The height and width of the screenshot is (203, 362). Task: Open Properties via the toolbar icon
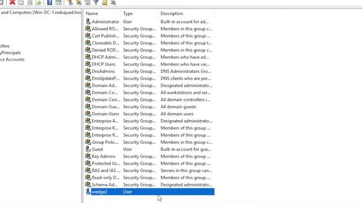coord(21,2)
